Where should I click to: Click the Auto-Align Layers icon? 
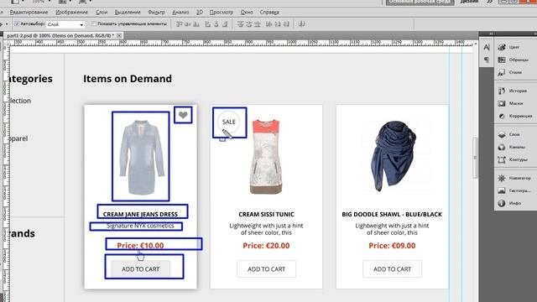[302, 24]
